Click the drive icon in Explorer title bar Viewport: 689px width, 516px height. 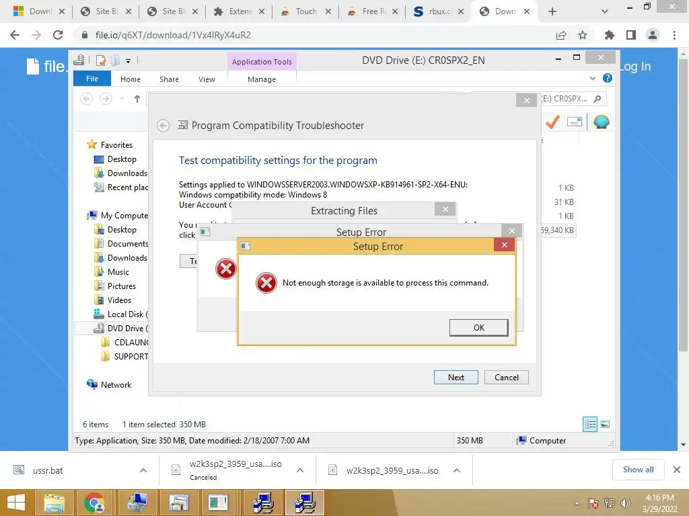click(x=79, y=60)
